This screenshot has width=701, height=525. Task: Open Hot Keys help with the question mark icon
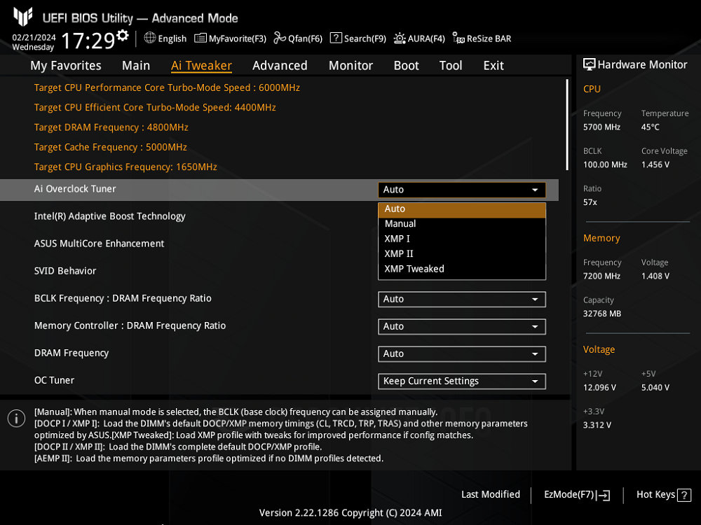683,495
